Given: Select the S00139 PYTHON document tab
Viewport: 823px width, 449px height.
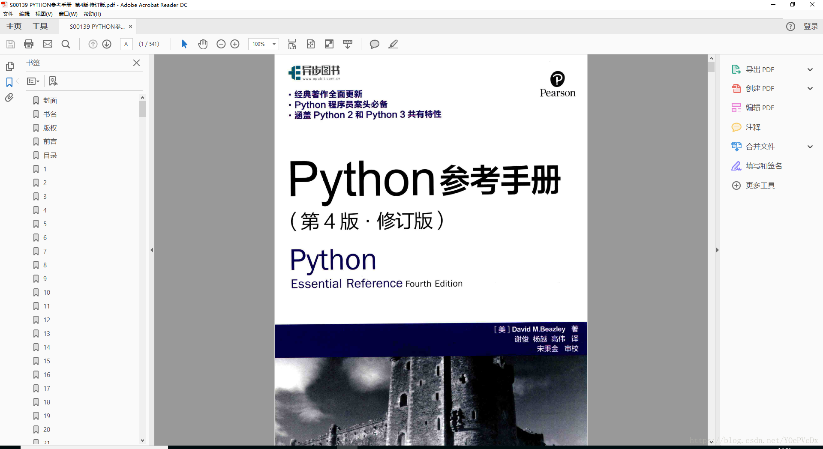Looking at the screenshot, I should (x=97, y=27).
